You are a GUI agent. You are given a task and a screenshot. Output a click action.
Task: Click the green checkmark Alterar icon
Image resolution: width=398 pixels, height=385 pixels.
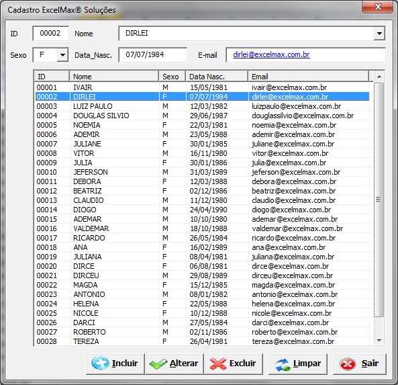click(x=158, y=364)
